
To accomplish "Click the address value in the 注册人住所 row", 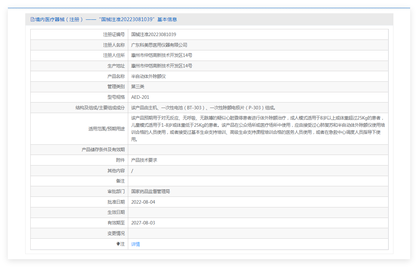I will click(162, 56).
